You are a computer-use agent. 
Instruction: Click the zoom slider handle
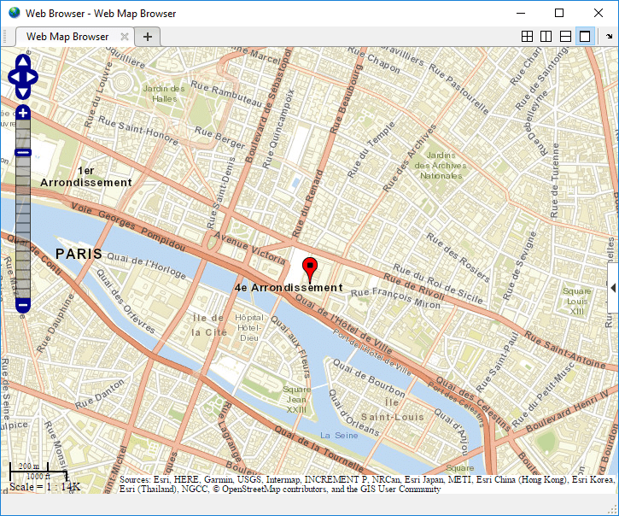(x=23, y=153)
